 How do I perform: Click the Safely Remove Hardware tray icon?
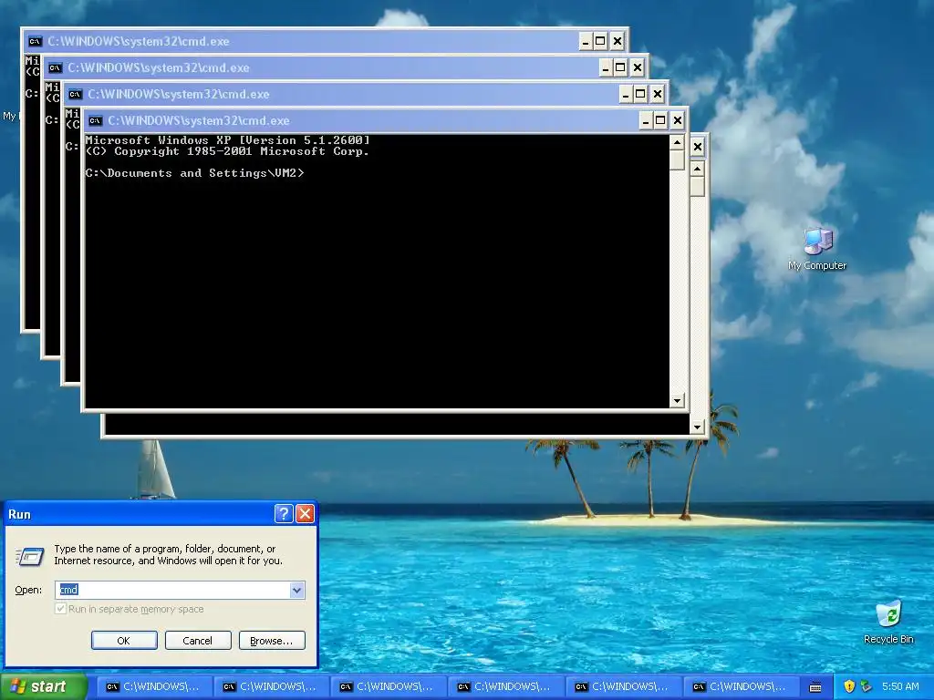click(x=867, y=686)
